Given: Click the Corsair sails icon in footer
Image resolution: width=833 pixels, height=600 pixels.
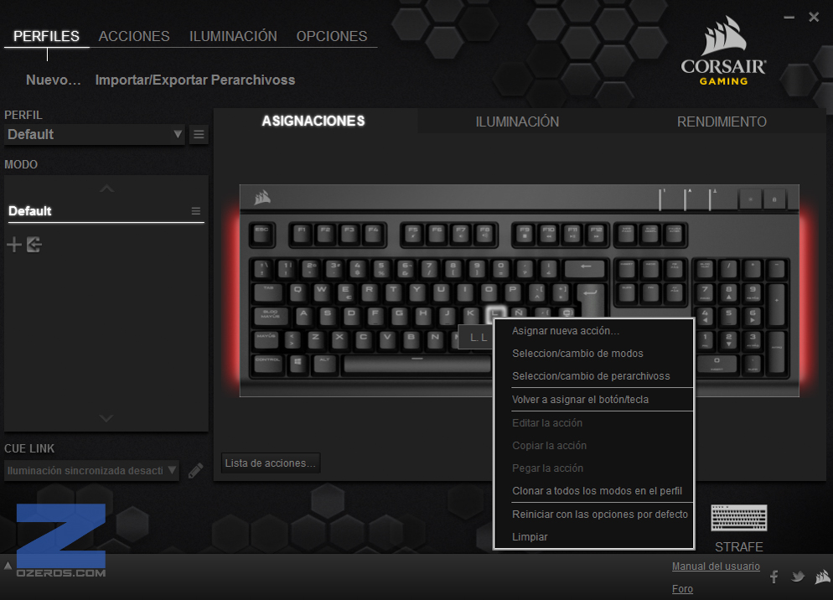Looking at the screenshot, I should pos(822,577).
